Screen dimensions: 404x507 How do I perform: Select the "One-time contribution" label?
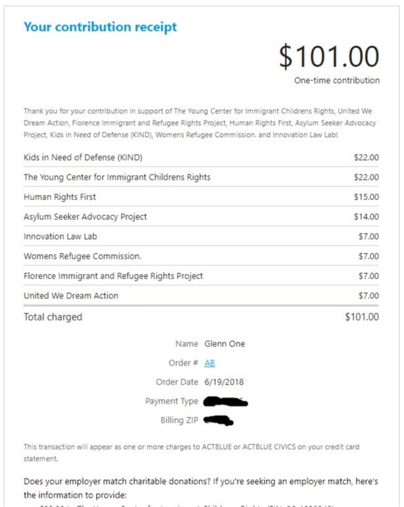click(x=336, y=80)
